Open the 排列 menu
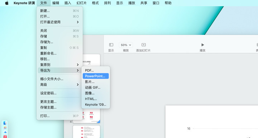Viewport: 258px width, 138px height. [x=107, y=3]
